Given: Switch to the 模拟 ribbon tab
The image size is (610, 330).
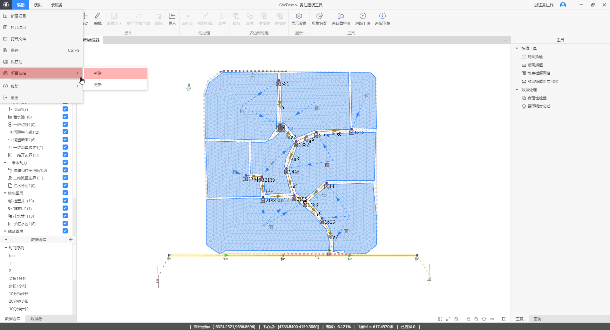Looking at the screenshot, I should 37,5.
